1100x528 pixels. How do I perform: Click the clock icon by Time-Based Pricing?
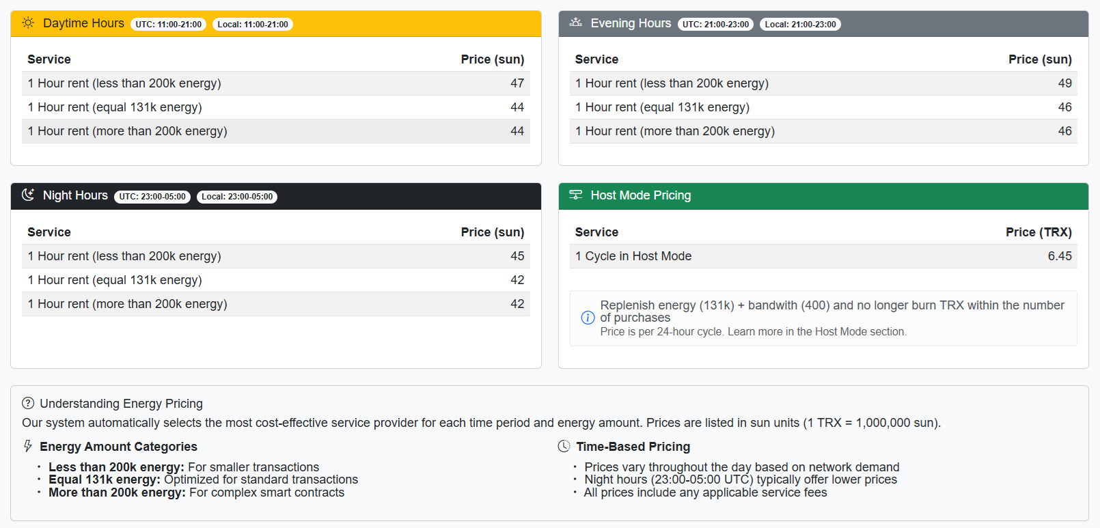[564, 446]
